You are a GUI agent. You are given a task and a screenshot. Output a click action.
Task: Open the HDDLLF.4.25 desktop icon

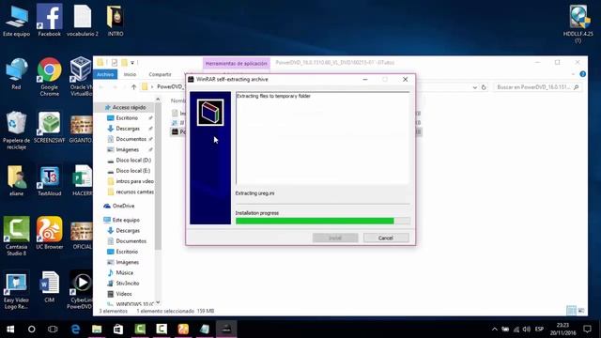(578, 23)
